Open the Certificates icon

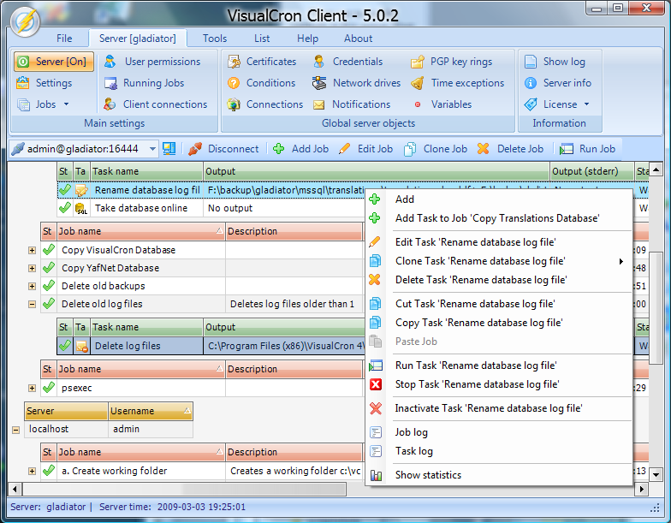(x=234, y=62)
